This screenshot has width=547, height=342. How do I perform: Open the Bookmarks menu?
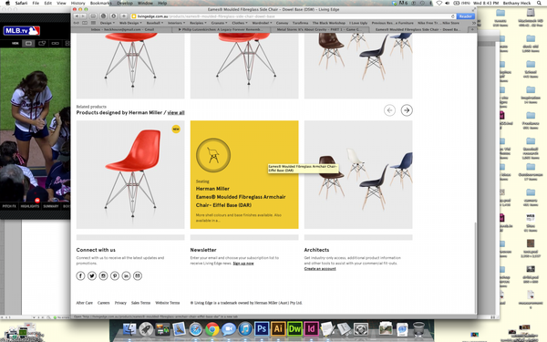tap(101, 3)
